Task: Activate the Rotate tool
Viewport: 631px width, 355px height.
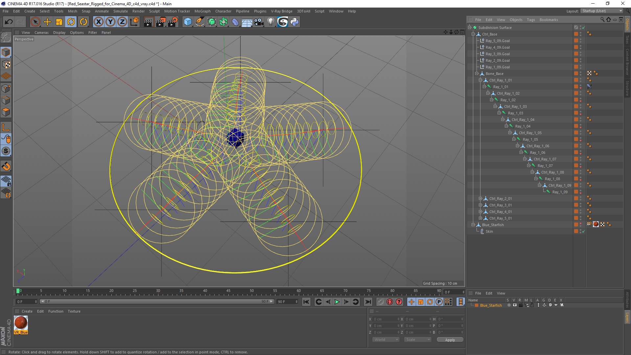Action: click(71, 22)
